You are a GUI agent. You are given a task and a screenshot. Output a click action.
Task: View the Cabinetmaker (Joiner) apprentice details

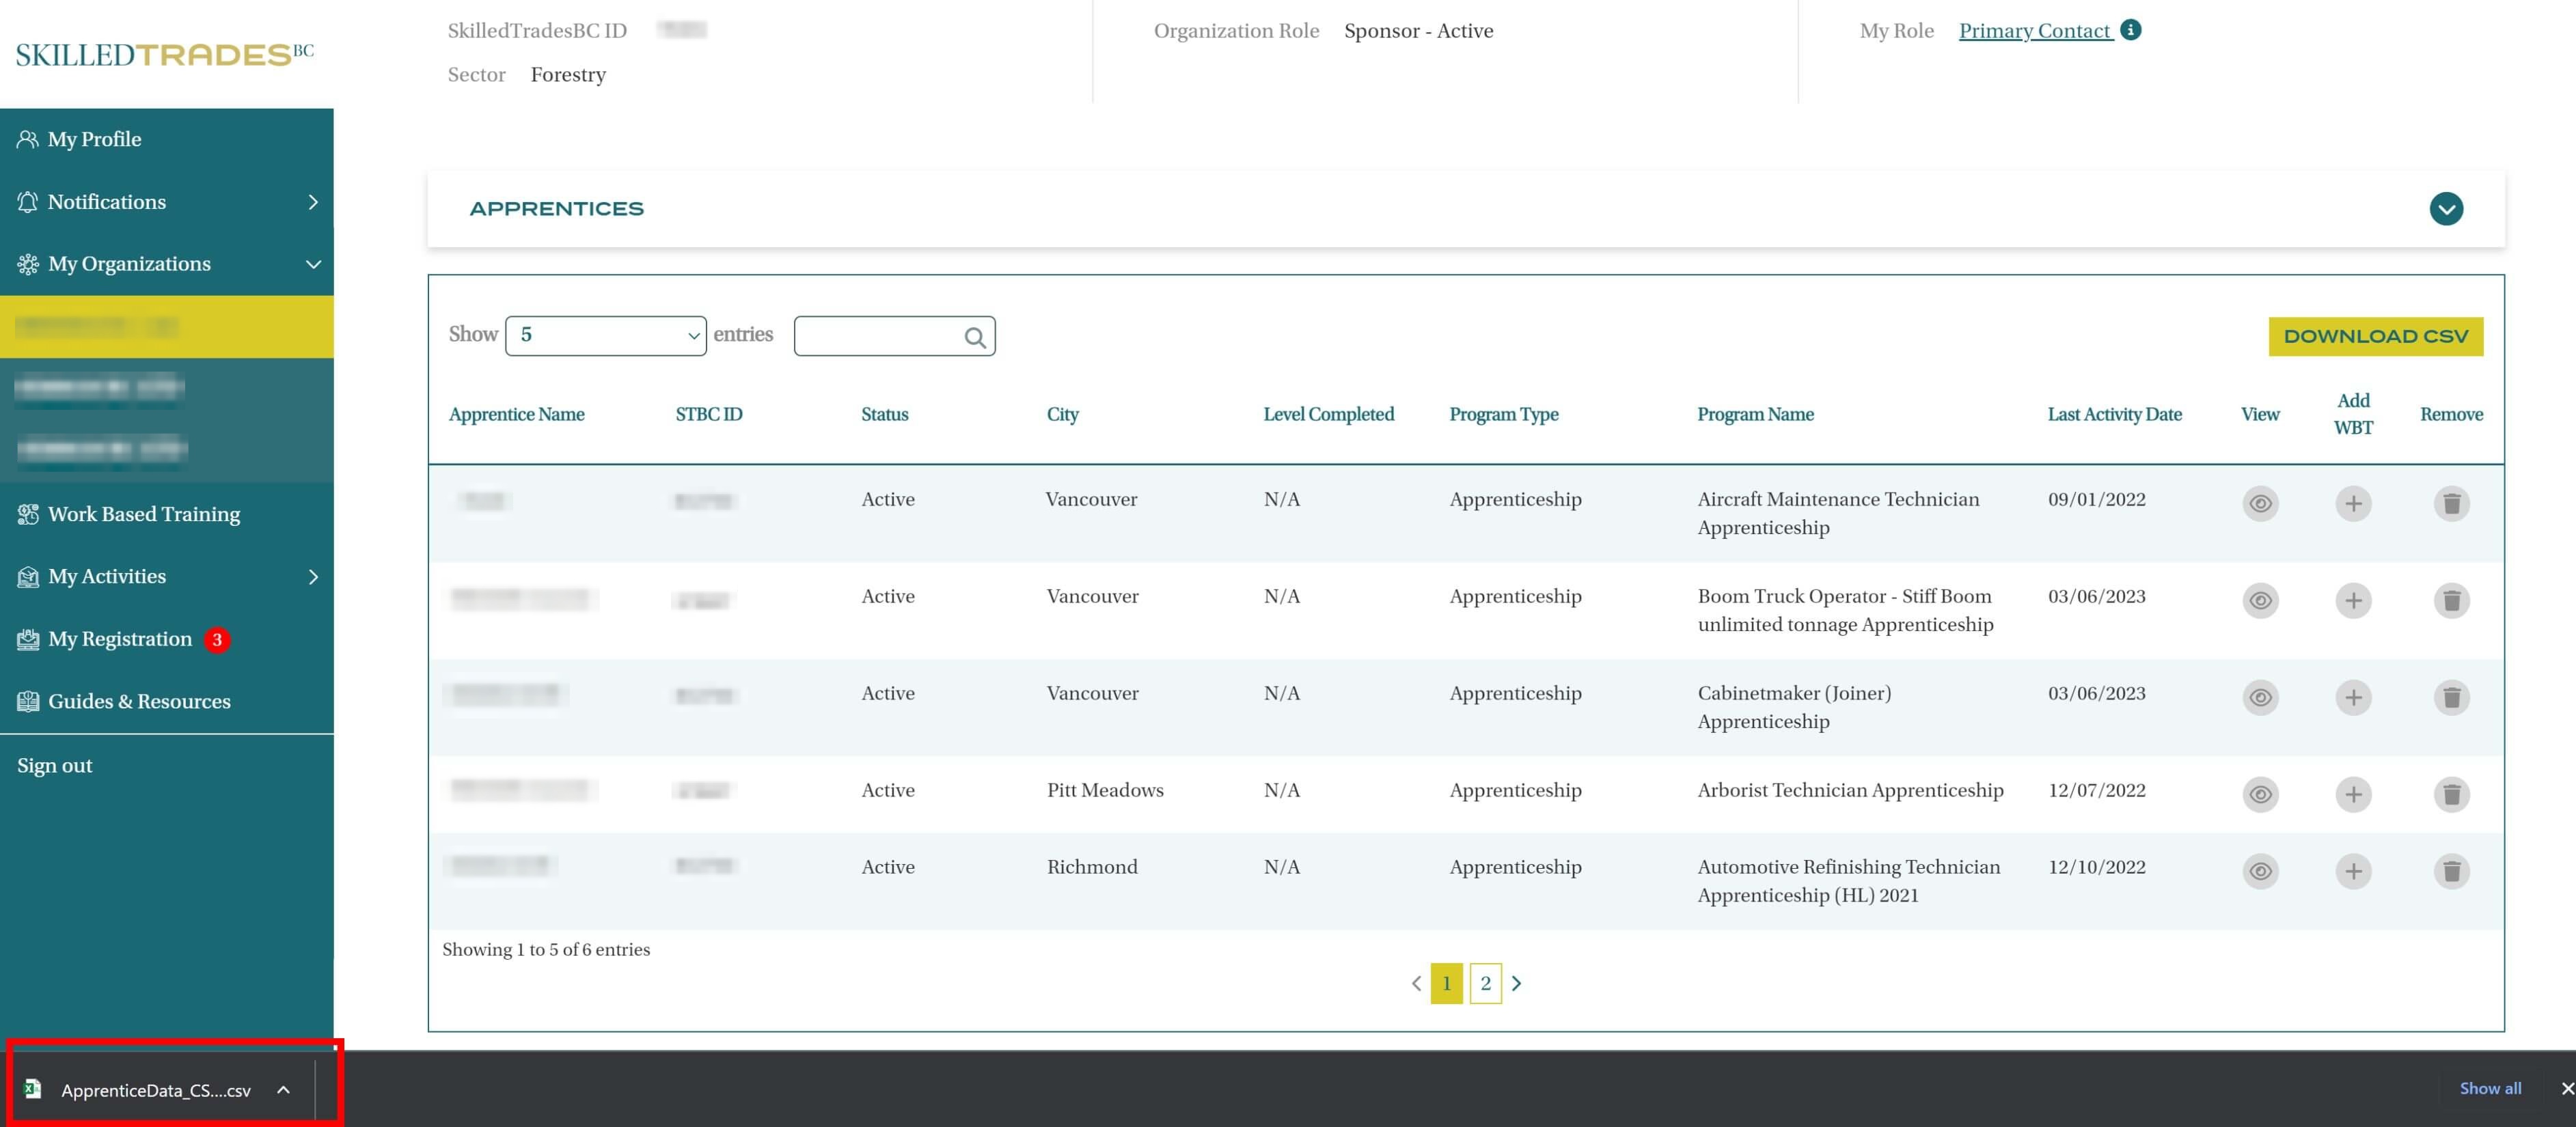[2260, 697]
